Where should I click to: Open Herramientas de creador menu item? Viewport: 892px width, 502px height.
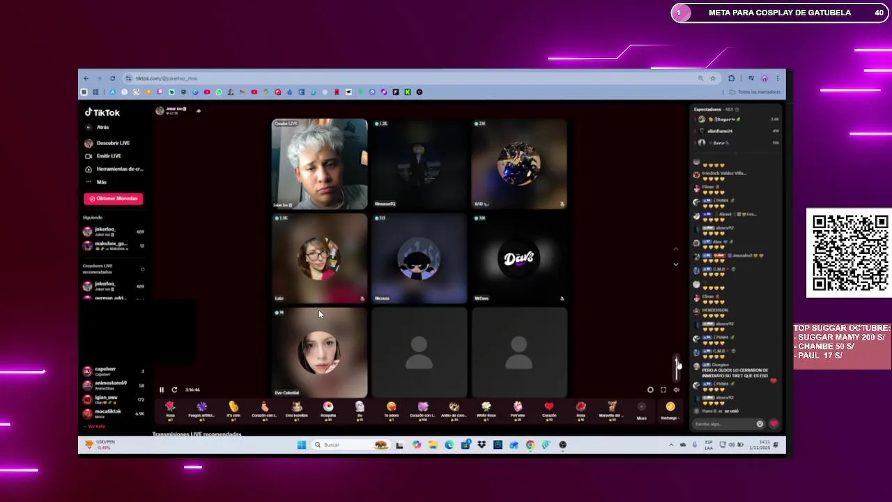point(114,169)
